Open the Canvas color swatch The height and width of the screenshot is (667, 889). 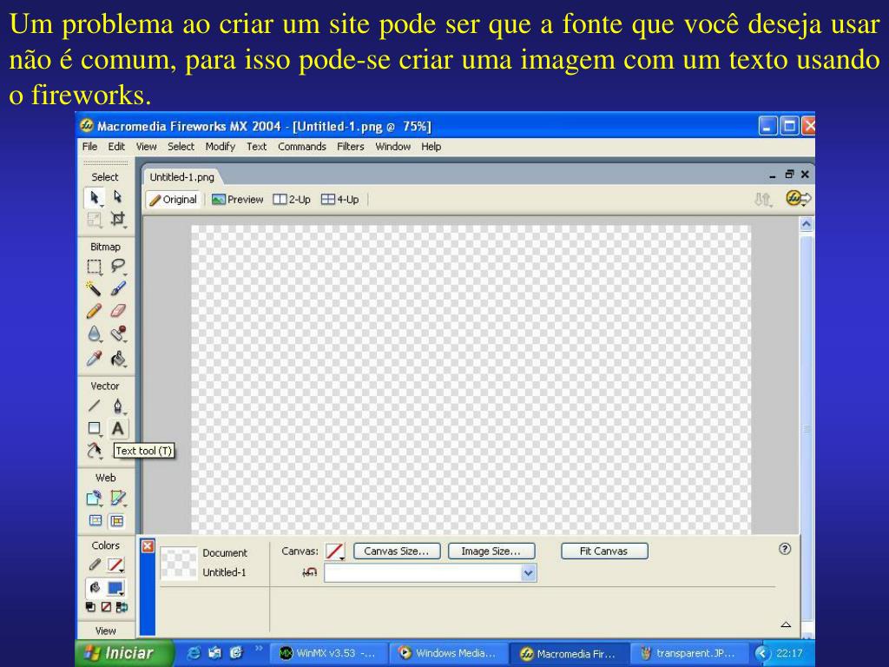click(x=334, y=551)
